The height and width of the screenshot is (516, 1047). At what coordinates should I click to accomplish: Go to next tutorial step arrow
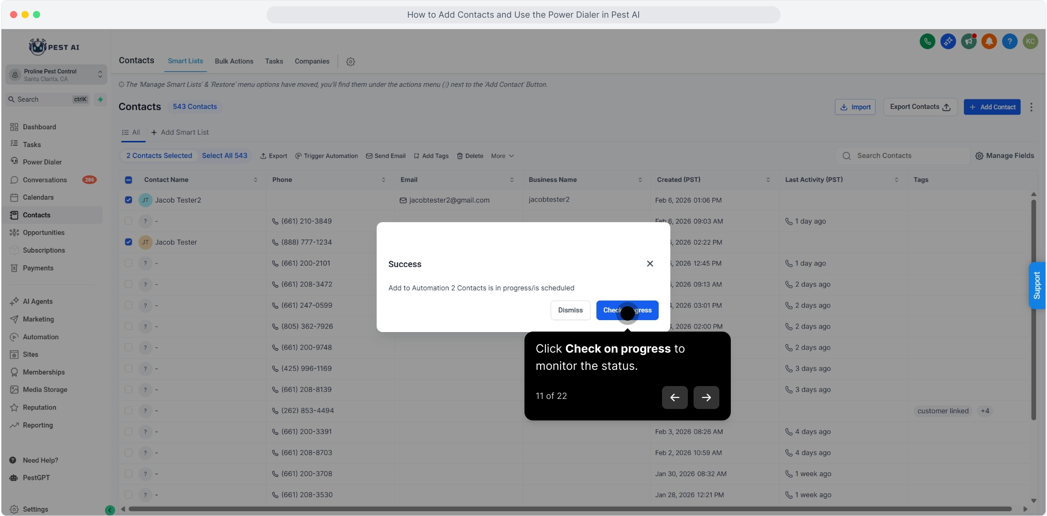tap(706, 397)
